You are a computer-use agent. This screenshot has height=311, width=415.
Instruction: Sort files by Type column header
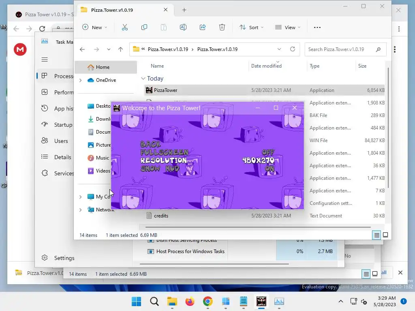coord(314,66)
